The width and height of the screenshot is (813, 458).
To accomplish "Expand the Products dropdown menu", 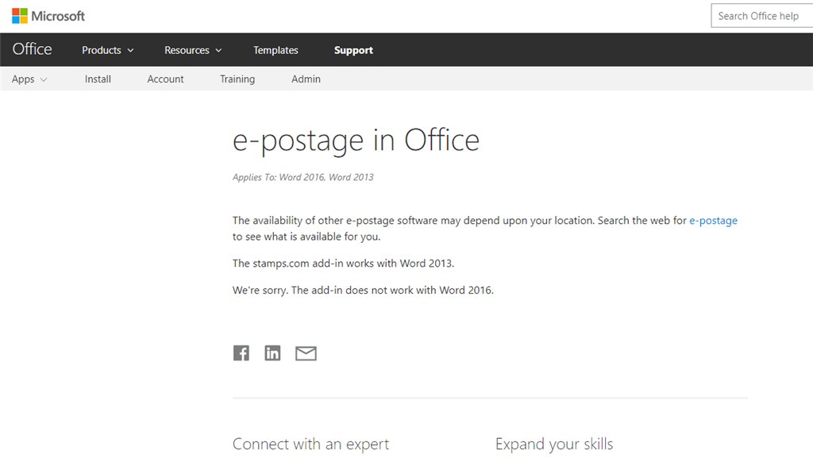I will pyautogui.click(x=108, y=50).
